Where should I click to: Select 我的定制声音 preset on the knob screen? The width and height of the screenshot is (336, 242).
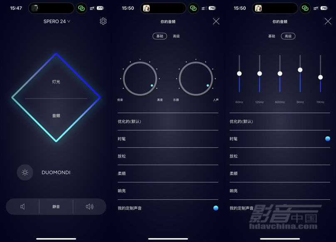tap(168, 208)
